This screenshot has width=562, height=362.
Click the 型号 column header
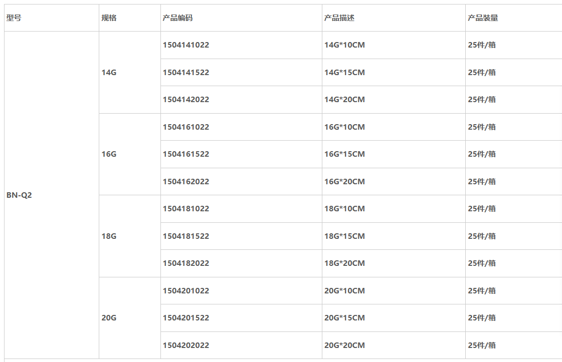(x=14, y=18)
